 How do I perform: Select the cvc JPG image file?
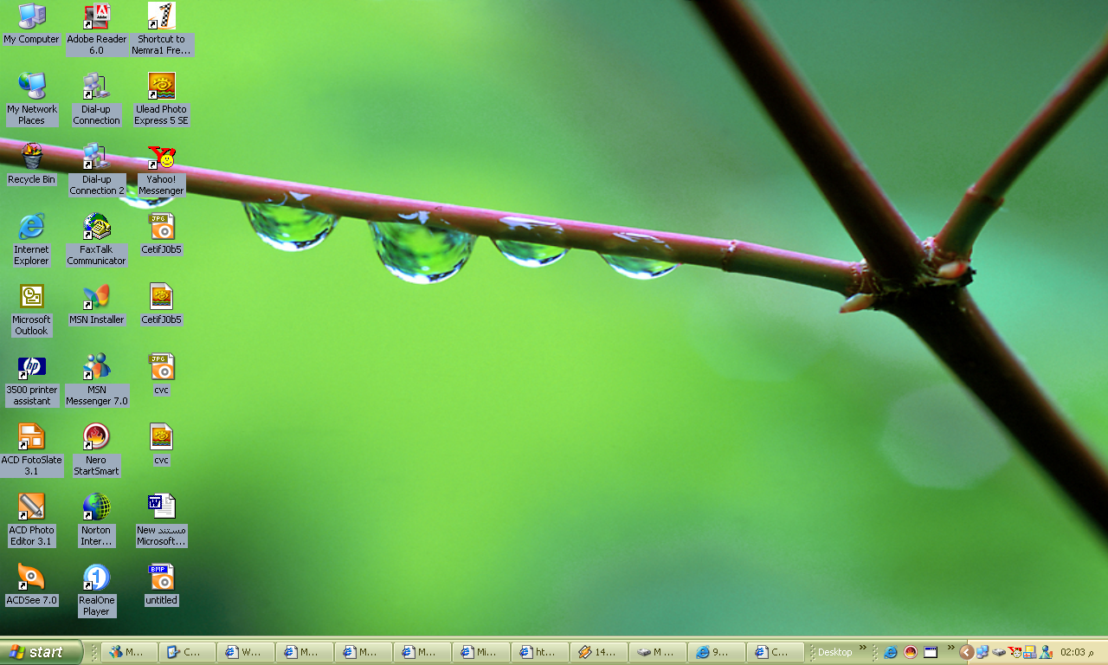coord(161,375)
